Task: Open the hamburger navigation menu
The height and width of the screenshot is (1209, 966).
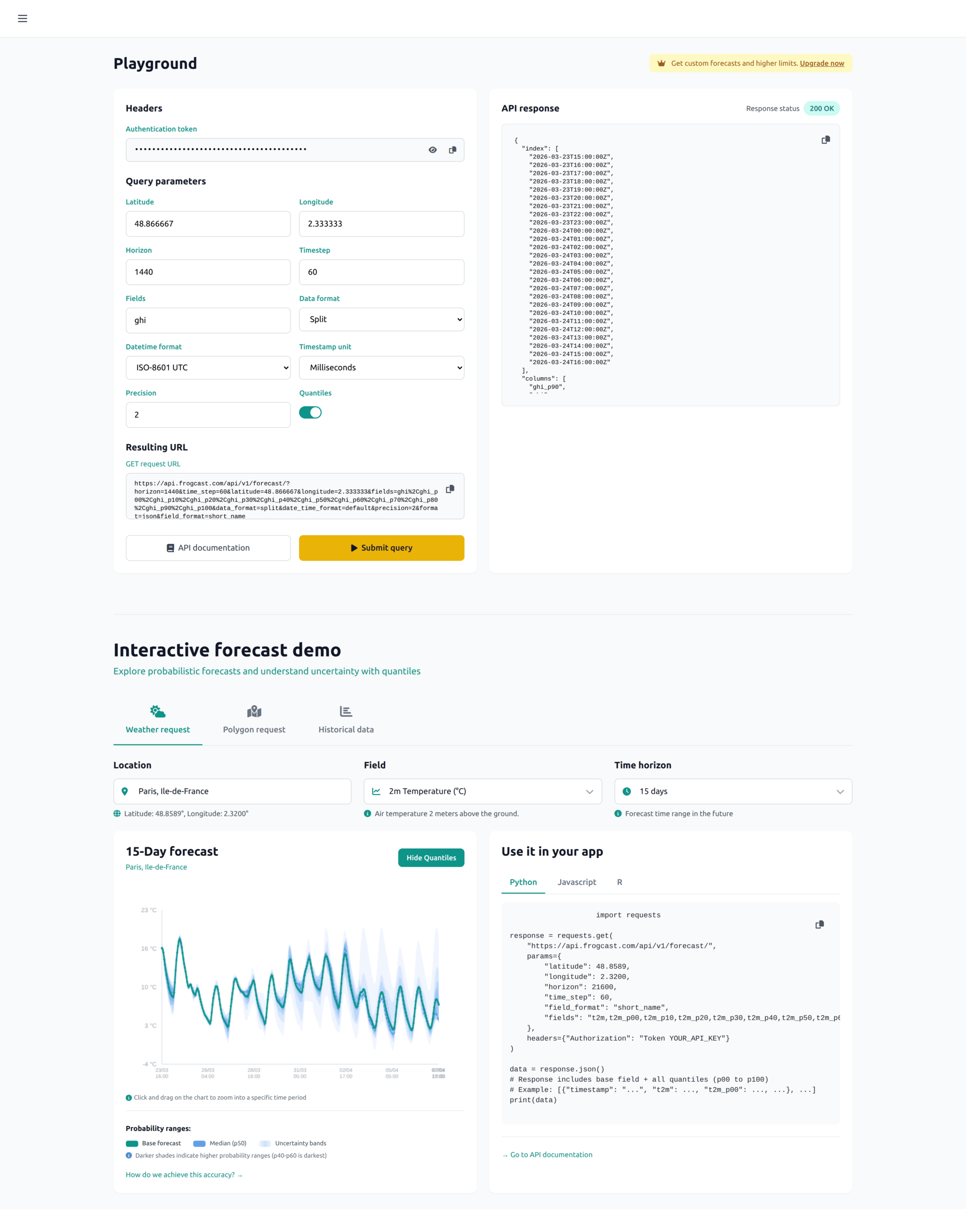Action: pos(23,18)
